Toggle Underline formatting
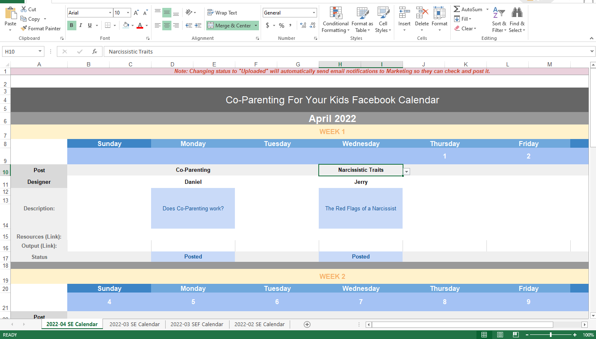The image size is (596, 339). 90,25
